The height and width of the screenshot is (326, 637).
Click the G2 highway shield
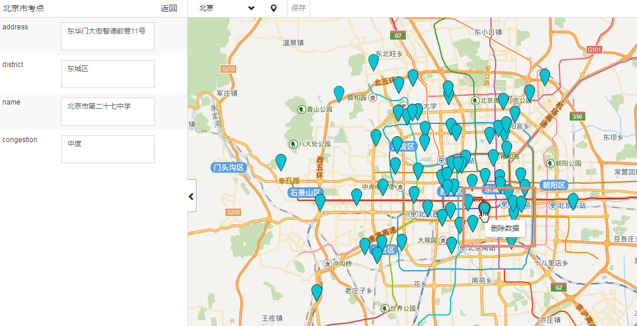click(x=558, y=287)
